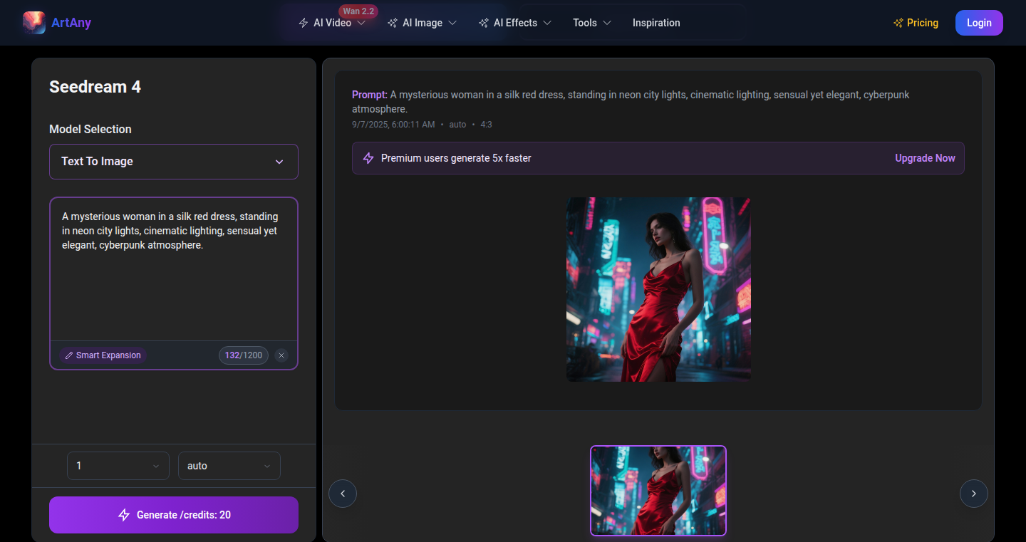Expand the Text To Image model dropdown
Image resolution: width=1026 pixels, height=542 pixels.
(x=174, y=162)
